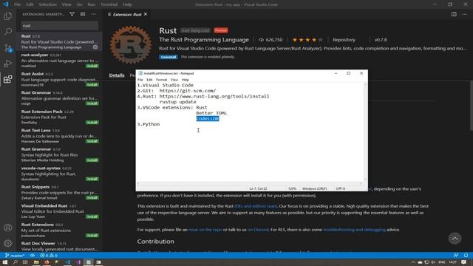Open Task View on the taskbar
The image size is (473, 266).
click(x=25, y=262)
